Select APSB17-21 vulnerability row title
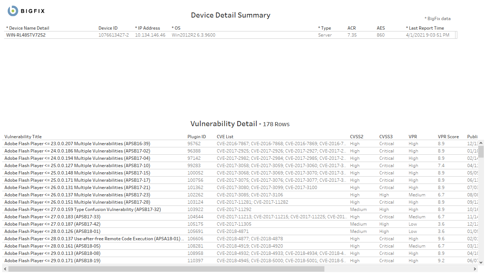 pyautogui.click(x=77, y=188)
